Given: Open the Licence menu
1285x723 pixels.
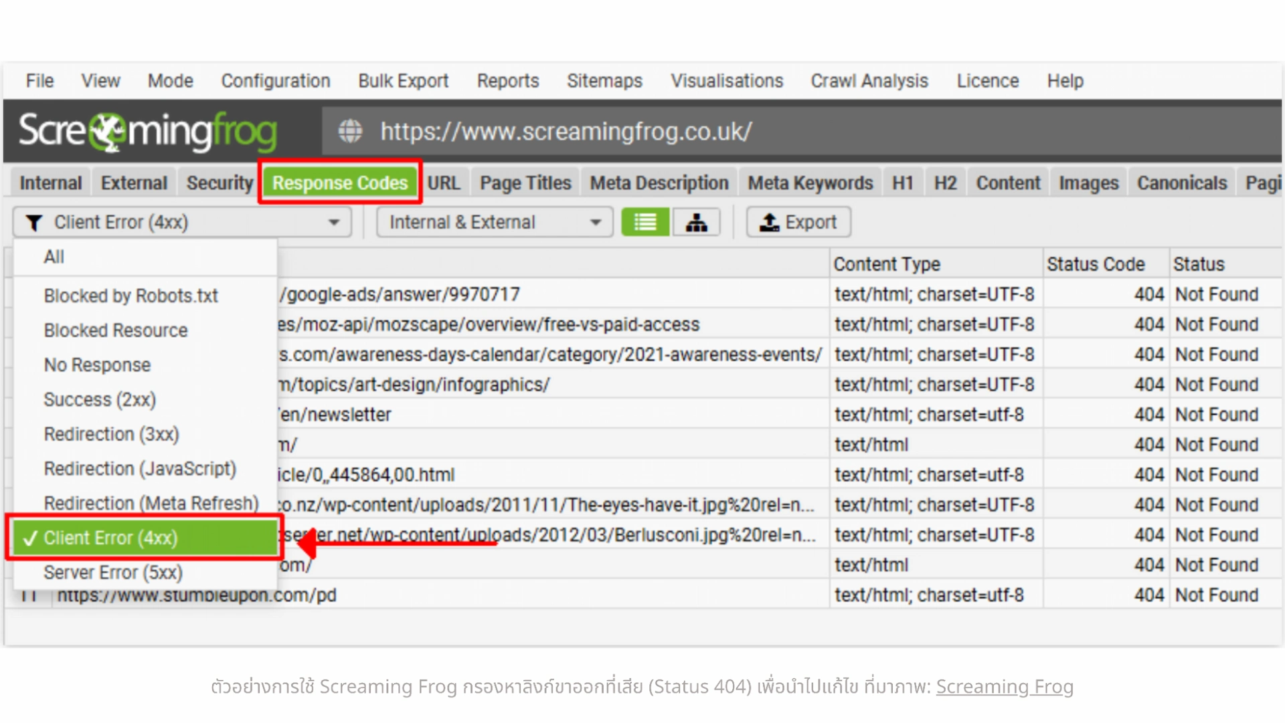Looking at the screenshot, I should click(987, 81).
